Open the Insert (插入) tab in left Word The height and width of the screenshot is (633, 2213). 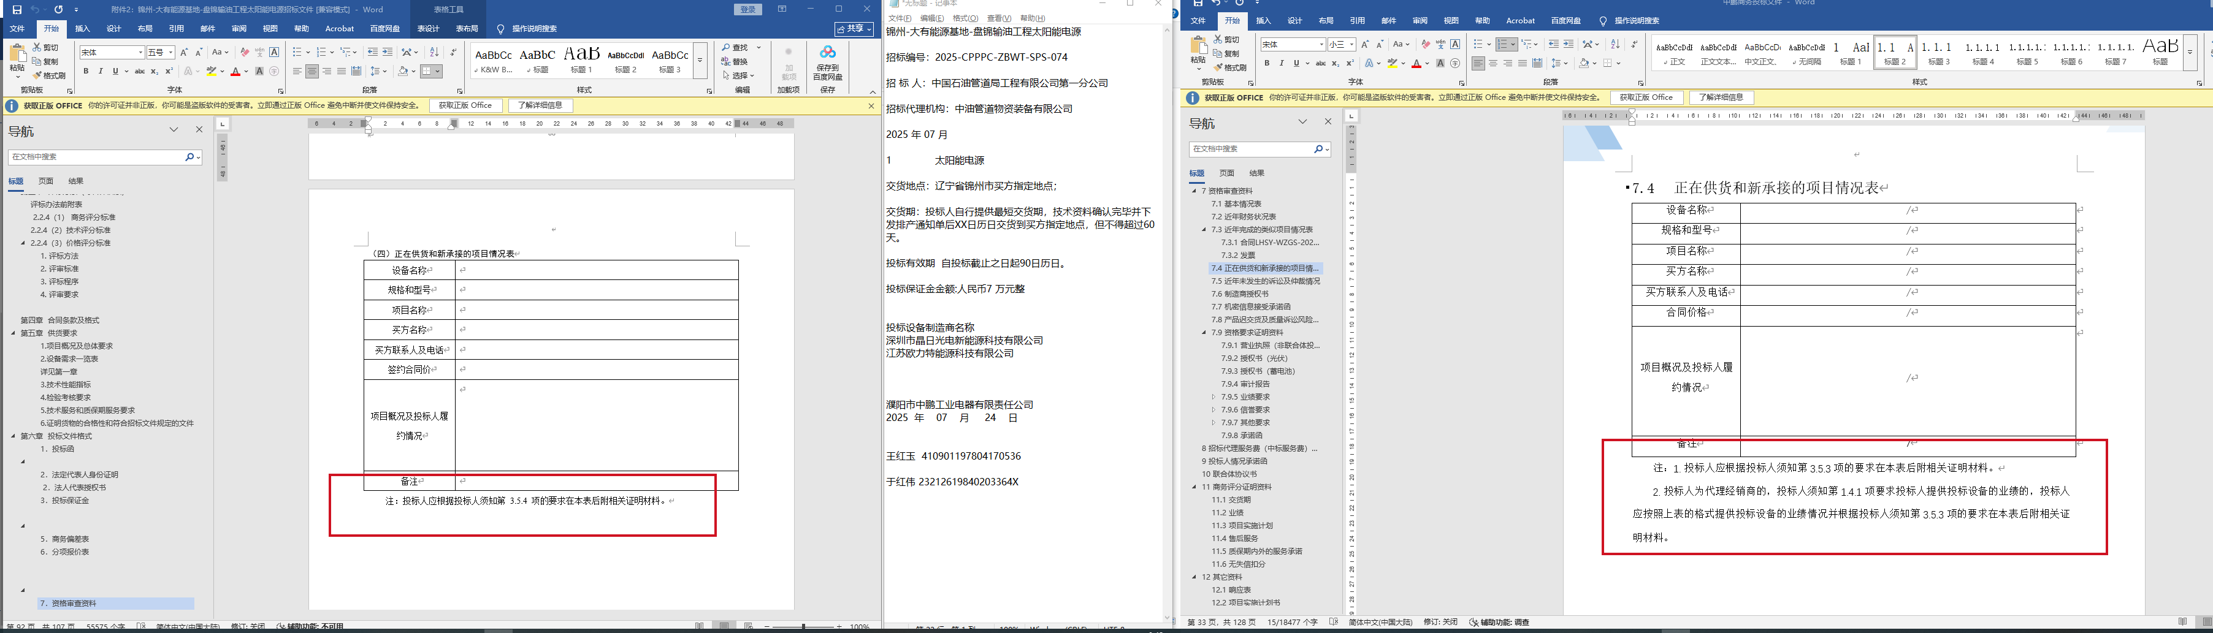tap(82, 28)
